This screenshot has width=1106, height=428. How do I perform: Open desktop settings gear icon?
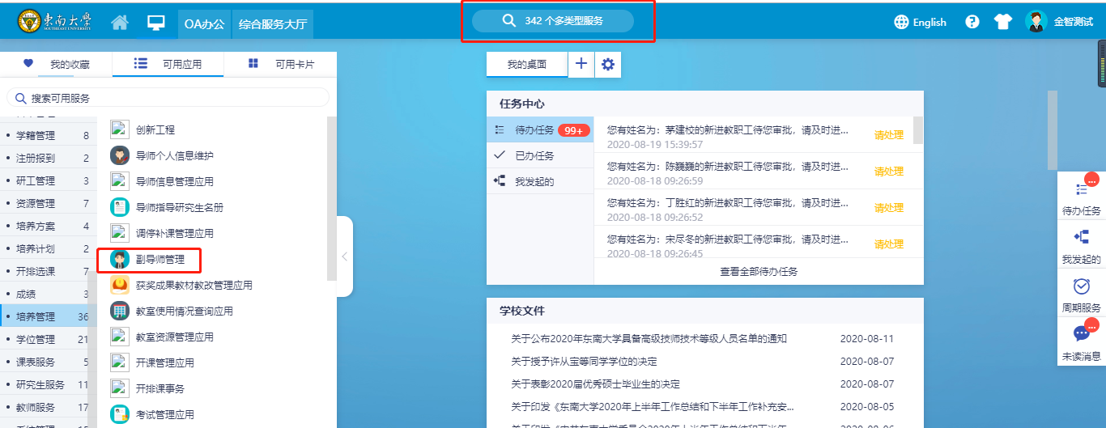[x=608, y=65]
